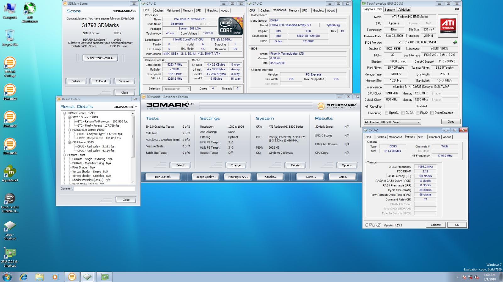Click the Save as... button in 3DMark Score

[125, 81]
